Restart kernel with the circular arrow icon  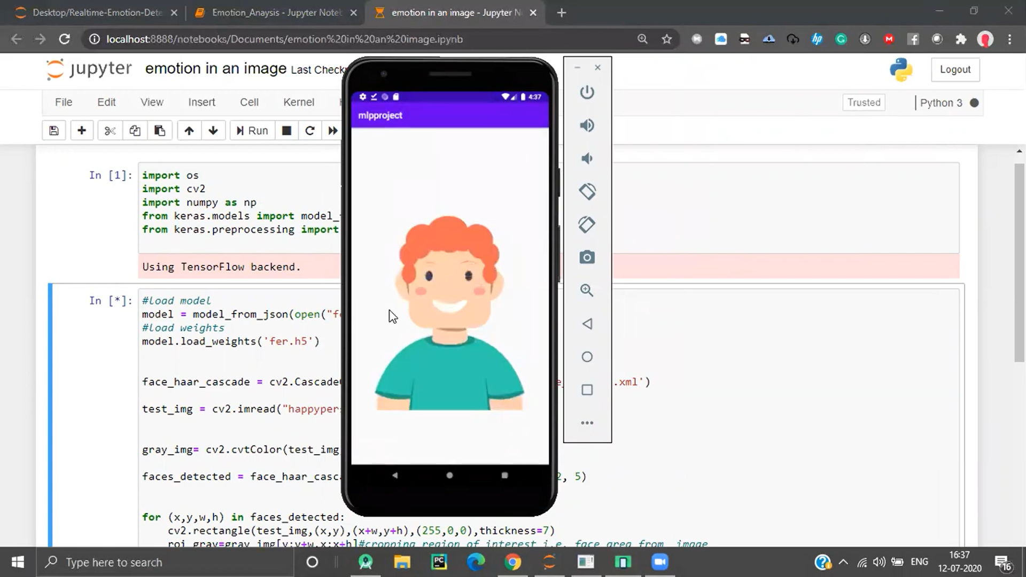(309, 131)
